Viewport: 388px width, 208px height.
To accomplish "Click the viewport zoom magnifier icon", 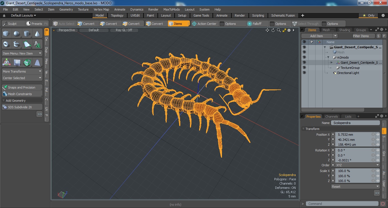I will tap(279, 30).
